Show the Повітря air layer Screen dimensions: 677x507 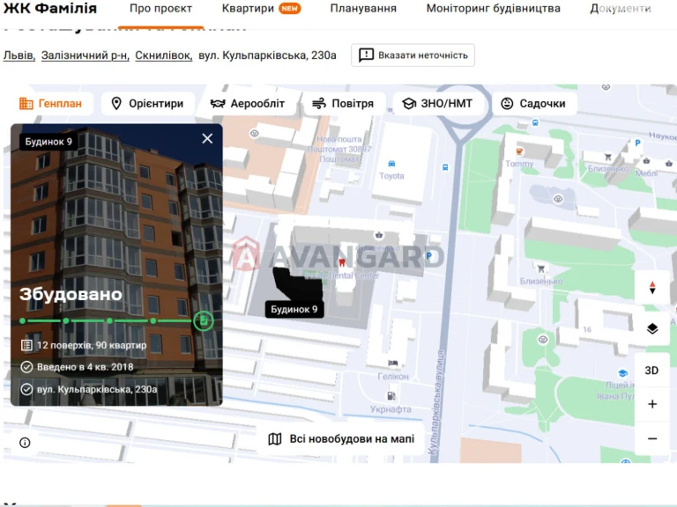click(343, 104)
